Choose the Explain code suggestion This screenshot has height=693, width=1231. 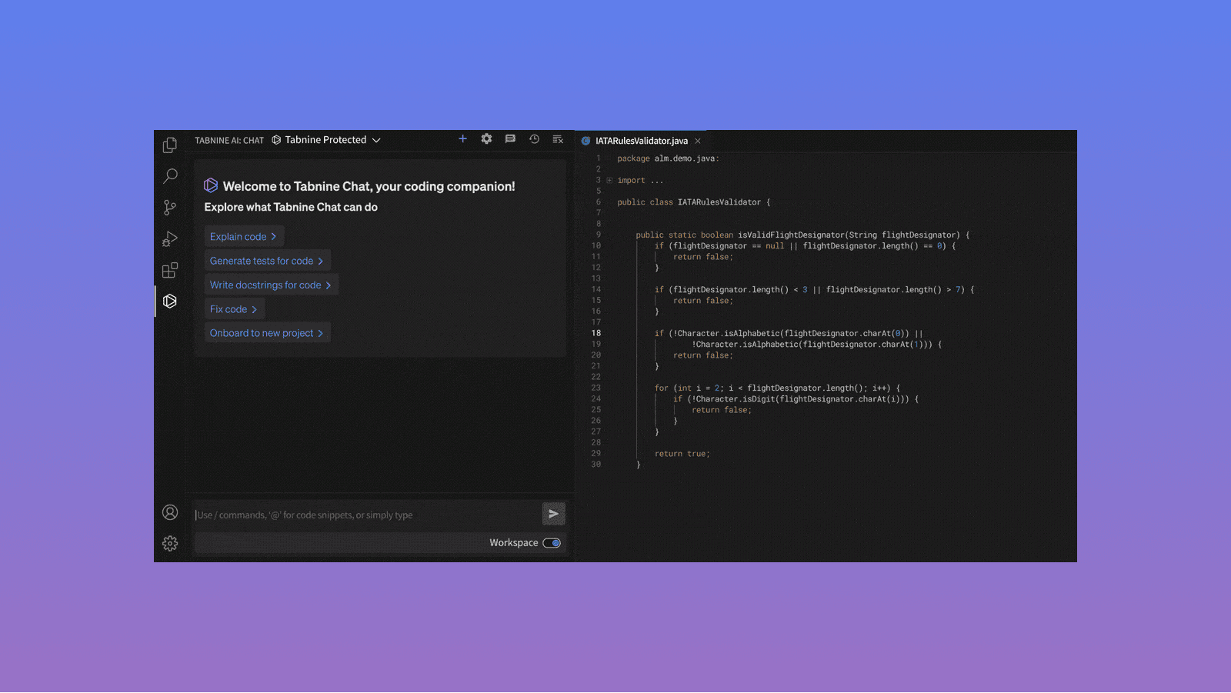point(244,236)
